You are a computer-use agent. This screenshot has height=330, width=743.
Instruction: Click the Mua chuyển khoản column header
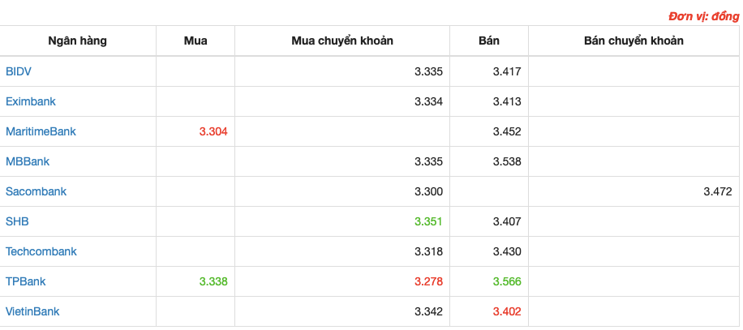click(342, 41)
